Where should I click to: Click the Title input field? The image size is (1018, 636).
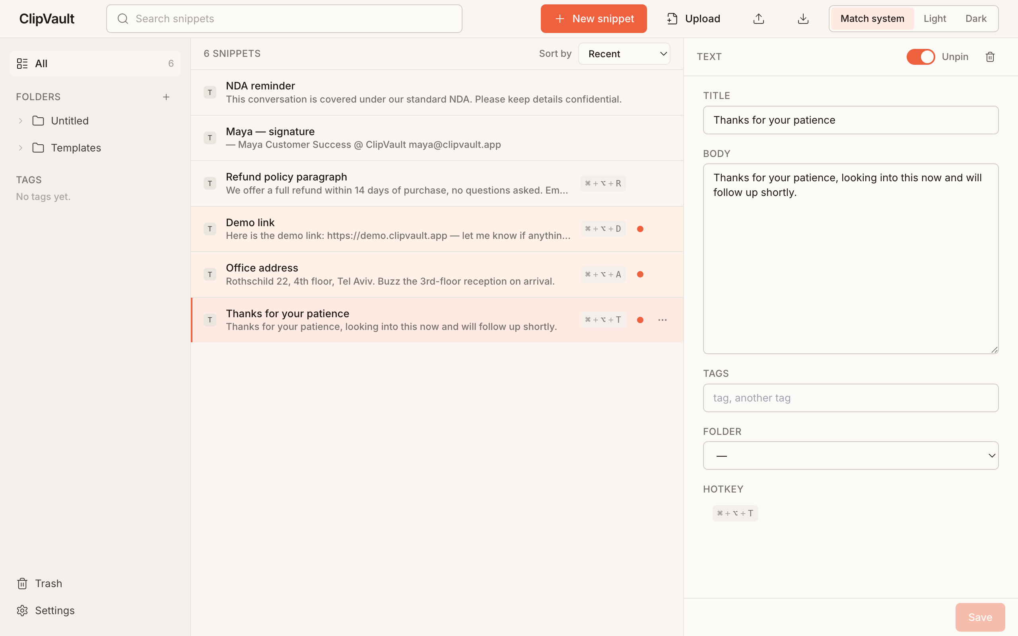tap(851, 120)
